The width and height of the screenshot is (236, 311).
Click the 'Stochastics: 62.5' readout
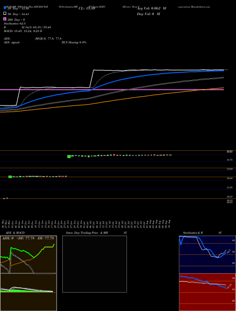tap(14, 24)
